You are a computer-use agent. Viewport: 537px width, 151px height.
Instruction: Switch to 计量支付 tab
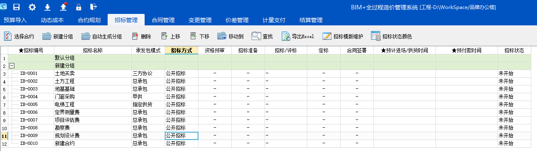pyautogui.click(x=274, y=20)
